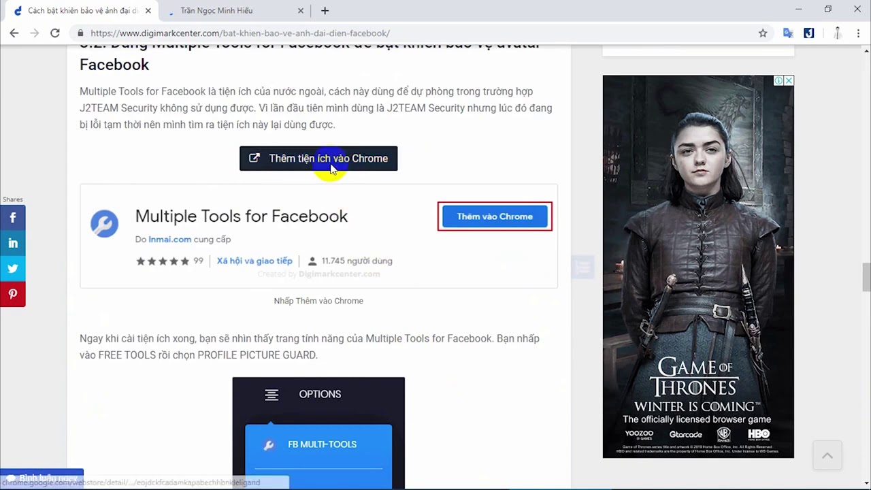871x490 pixels.
Task: Share the article on LinkedIn sidebar icon
Action: pyautogui.click(x=13, y=243)
